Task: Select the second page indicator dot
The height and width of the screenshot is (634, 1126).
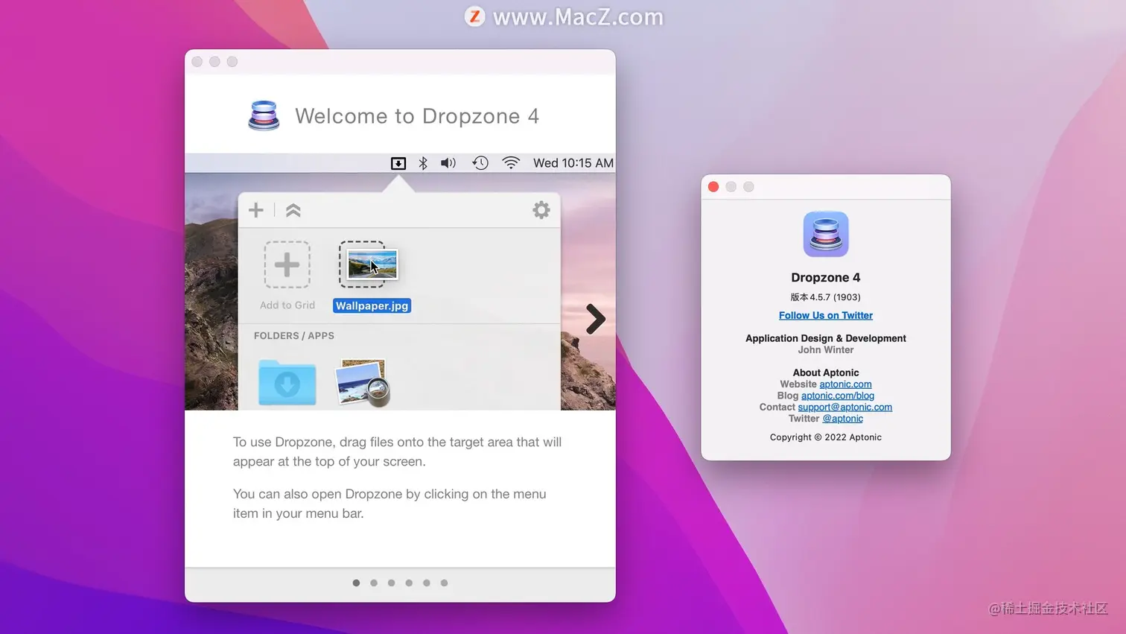Action: click(374, 583)
